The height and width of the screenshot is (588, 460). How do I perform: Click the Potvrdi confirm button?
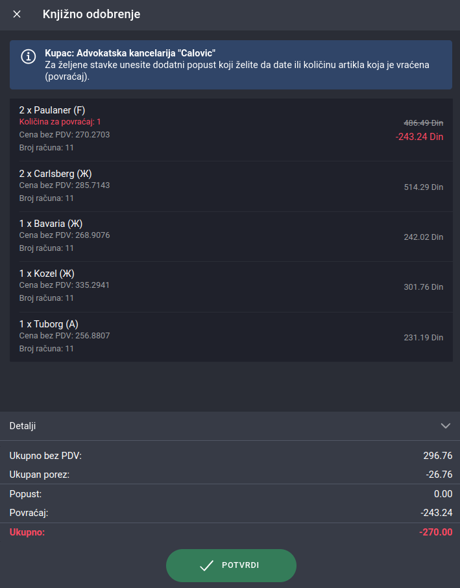231,565
